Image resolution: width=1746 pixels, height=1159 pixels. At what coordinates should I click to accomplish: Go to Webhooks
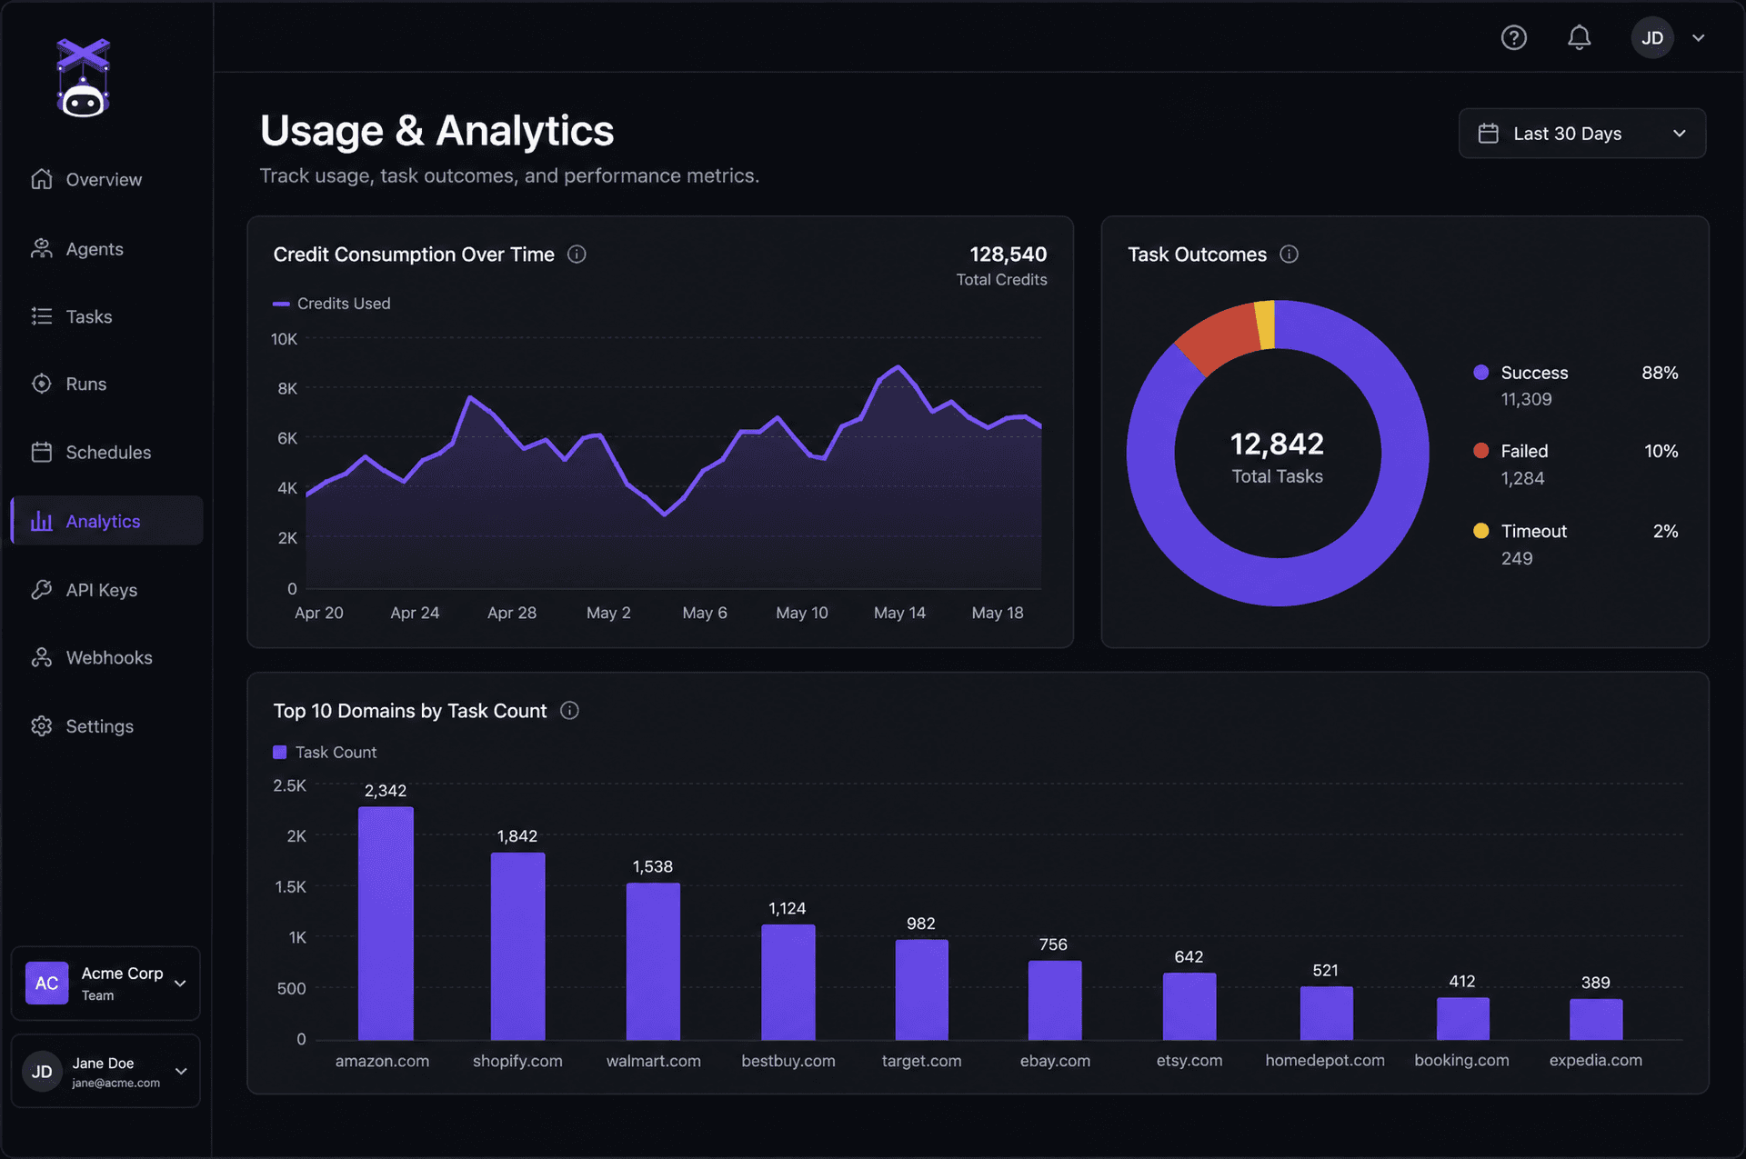click(106, 657)
